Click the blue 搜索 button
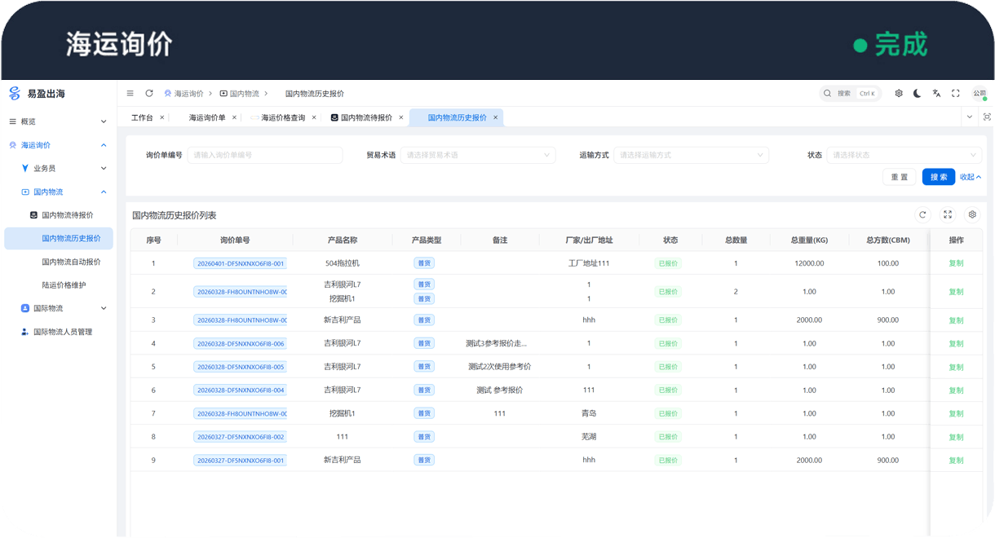This screenshot has height=538, width=995. (x=938, y=177)
